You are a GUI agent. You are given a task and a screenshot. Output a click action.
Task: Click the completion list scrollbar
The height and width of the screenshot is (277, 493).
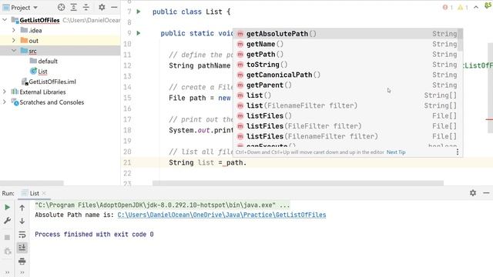(461, 39)
